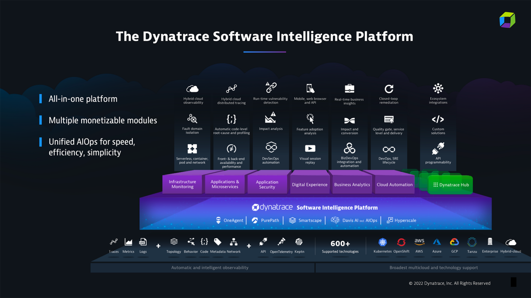Click the Davis AI AIOps label

click(x=354, y=221)
